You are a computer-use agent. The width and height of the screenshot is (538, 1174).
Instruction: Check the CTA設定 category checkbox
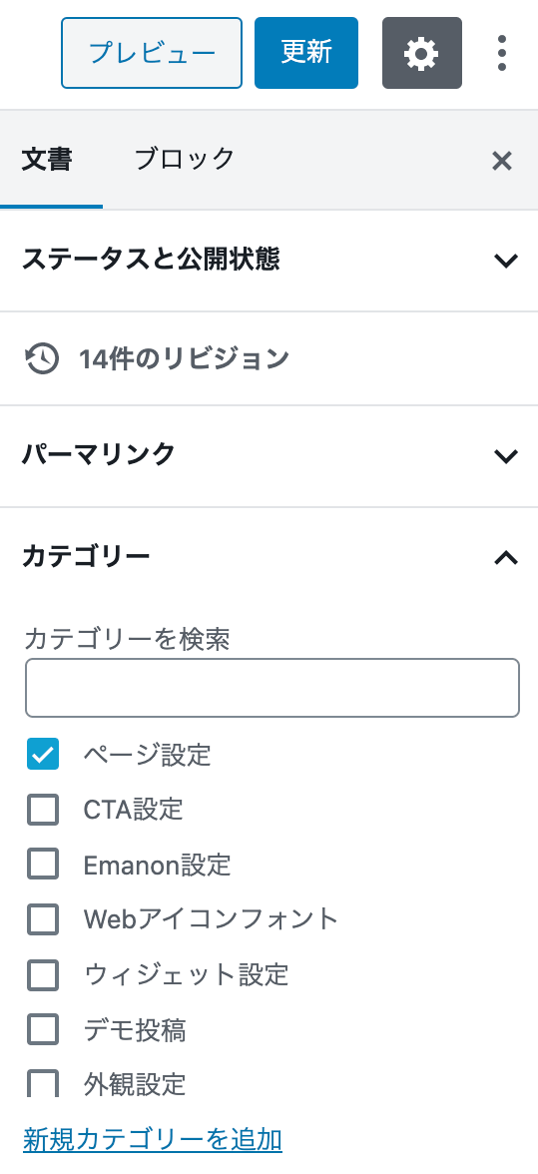[x=43, y=810]
